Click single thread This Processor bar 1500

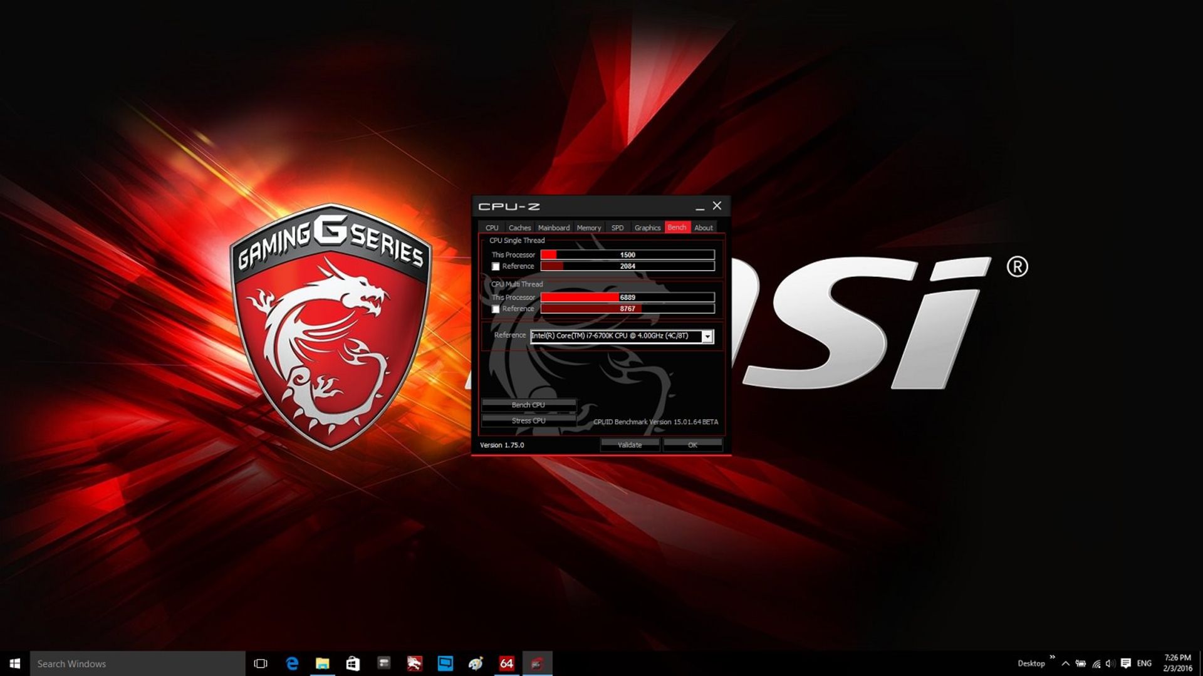coord(627,255)
